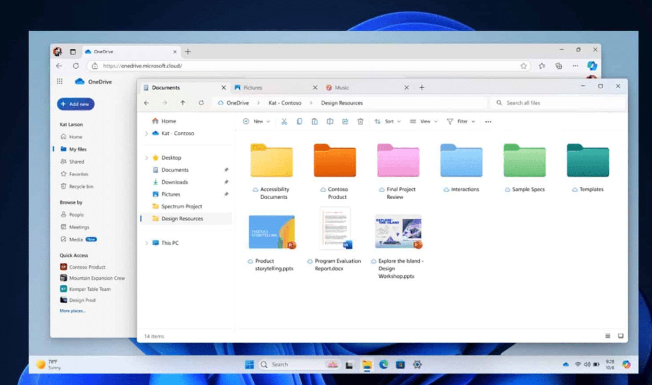652x385 pixels.
Task: Expand the This PC tree node
Action: tap(146, 243)
